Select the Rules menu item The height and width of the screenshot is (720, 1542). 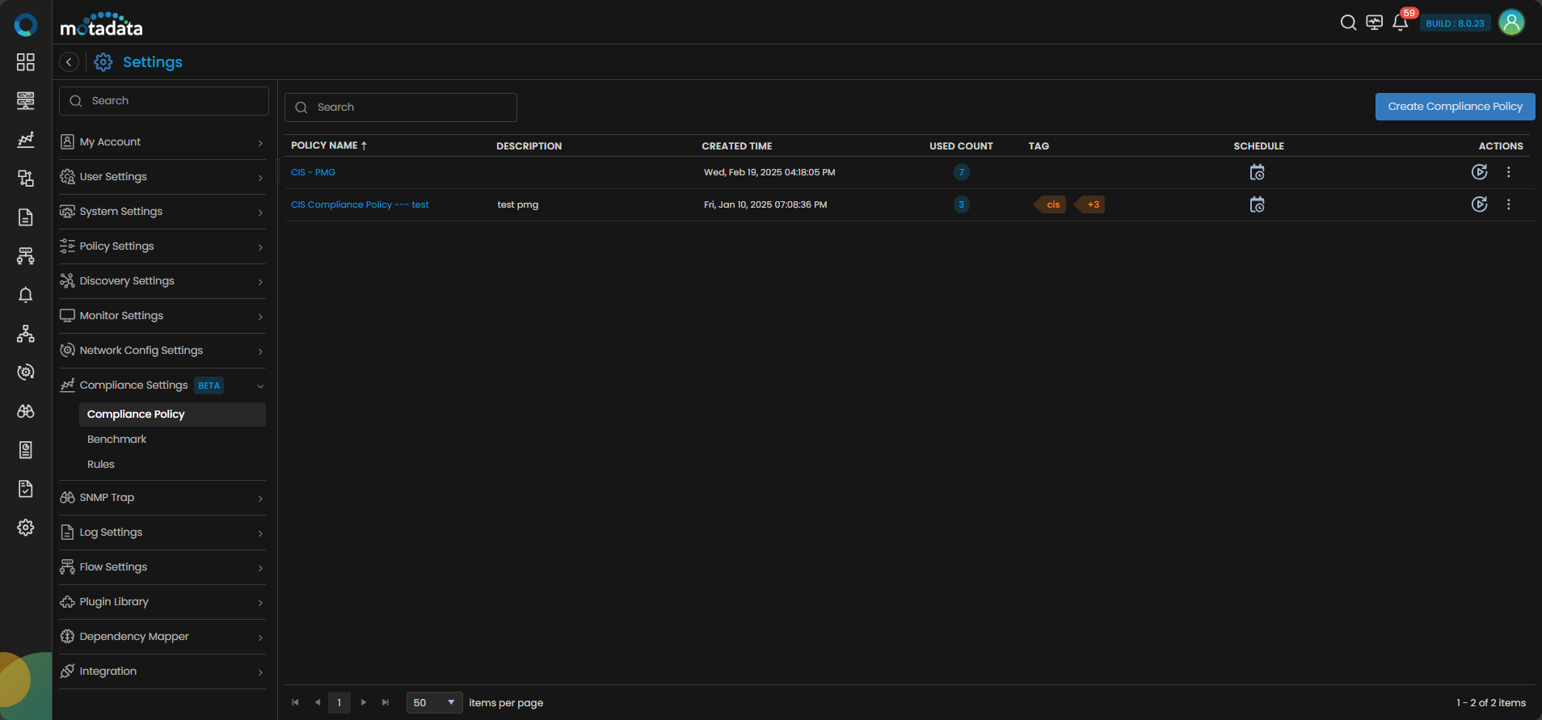pos(101,465)
